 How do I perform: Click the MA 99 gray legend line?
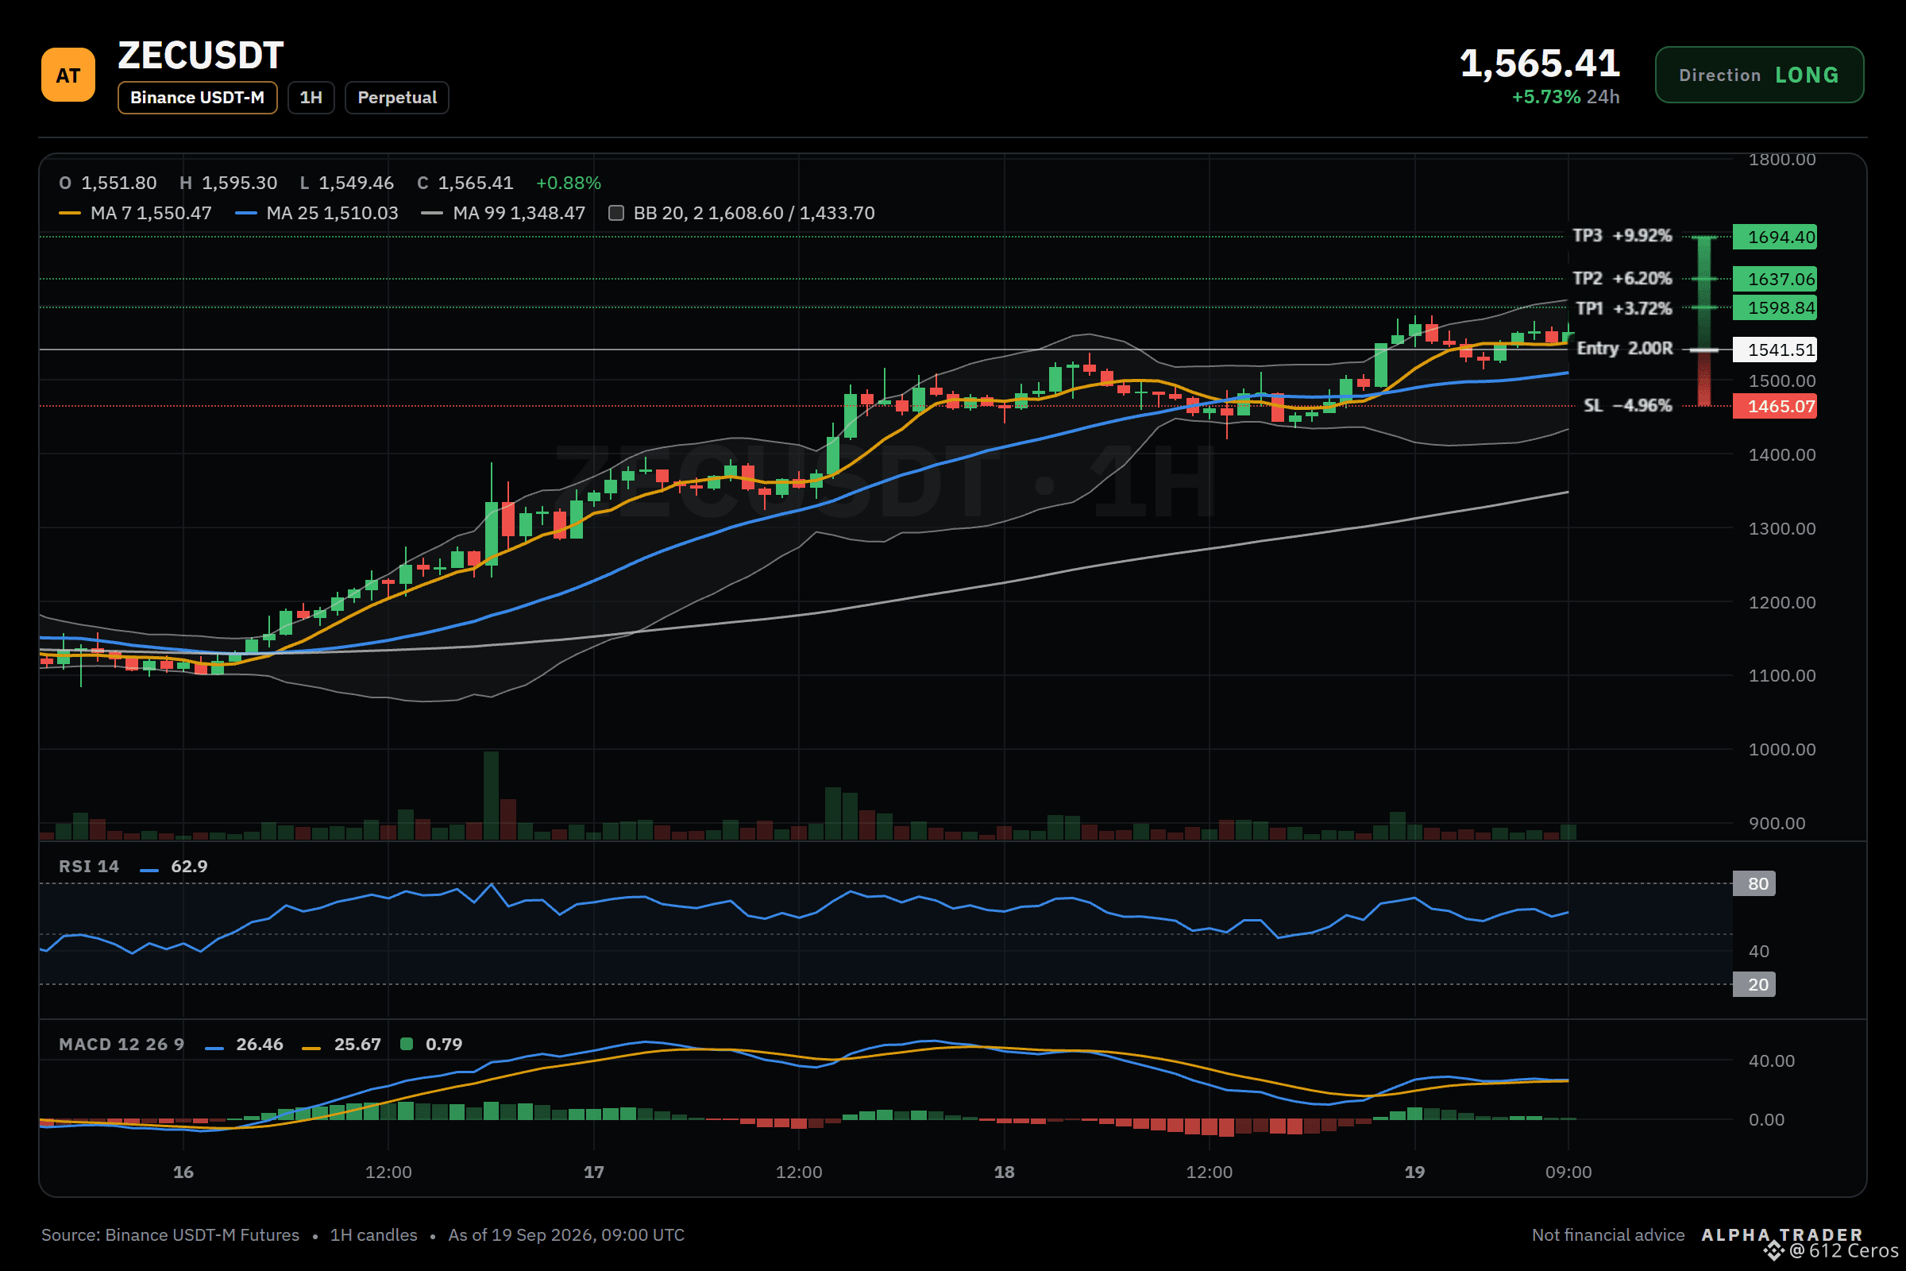[432, 213]
